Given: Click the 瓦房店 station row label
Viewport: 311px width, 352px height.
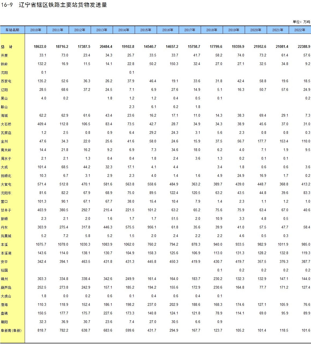Looking at the screenshot, I should (6, 133).
